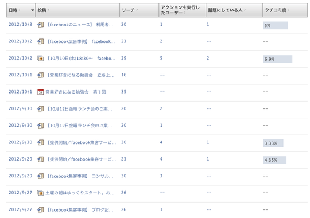310x218 pixels.
Task: Click the calendar event icon beside 営業好きになる勉強会 第1回
Action: (x=41, y=92)
